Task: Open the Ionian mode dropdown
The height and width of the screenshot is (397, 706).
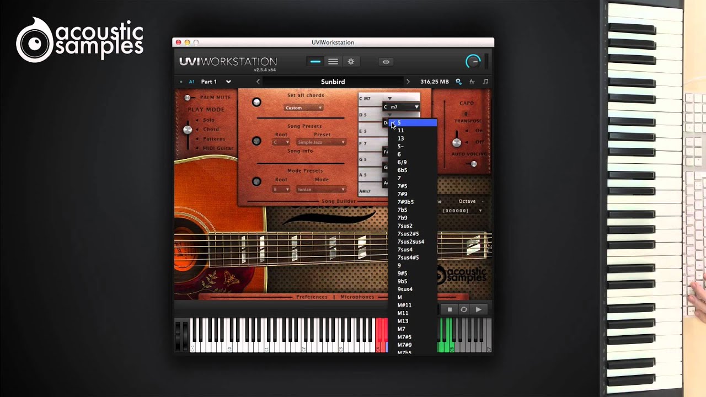Action: pos(322,189)
